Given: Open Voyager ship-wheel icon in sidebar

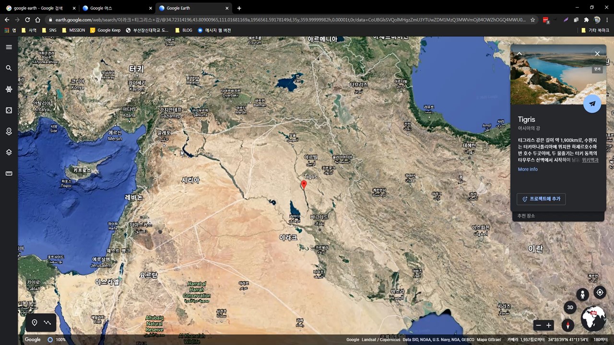Looking at the screenshot, I should pyautogui.click(x=9, y=89).
